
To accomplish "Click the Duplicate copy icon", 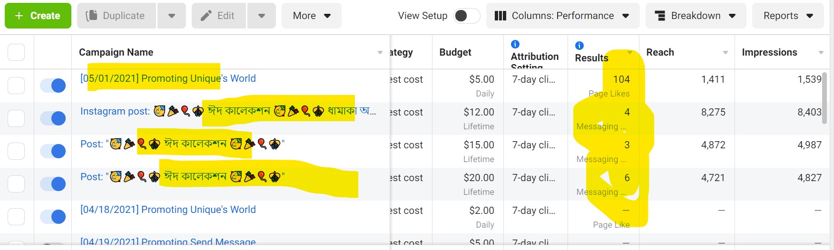I will 91,16.
